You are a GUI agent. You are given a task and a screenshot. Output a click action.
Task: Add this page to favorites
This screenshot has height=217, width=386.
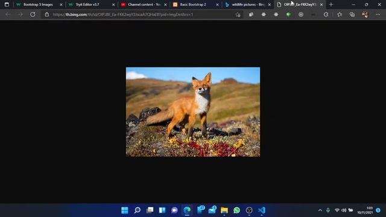pyautogui.click(x=238, y=14)
